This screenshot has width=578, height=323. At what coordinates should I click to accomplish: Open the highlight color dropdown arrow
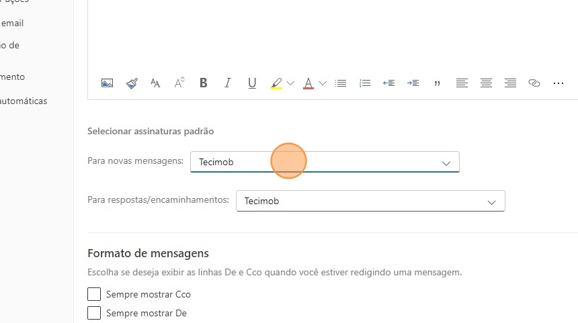coord(290,83)
